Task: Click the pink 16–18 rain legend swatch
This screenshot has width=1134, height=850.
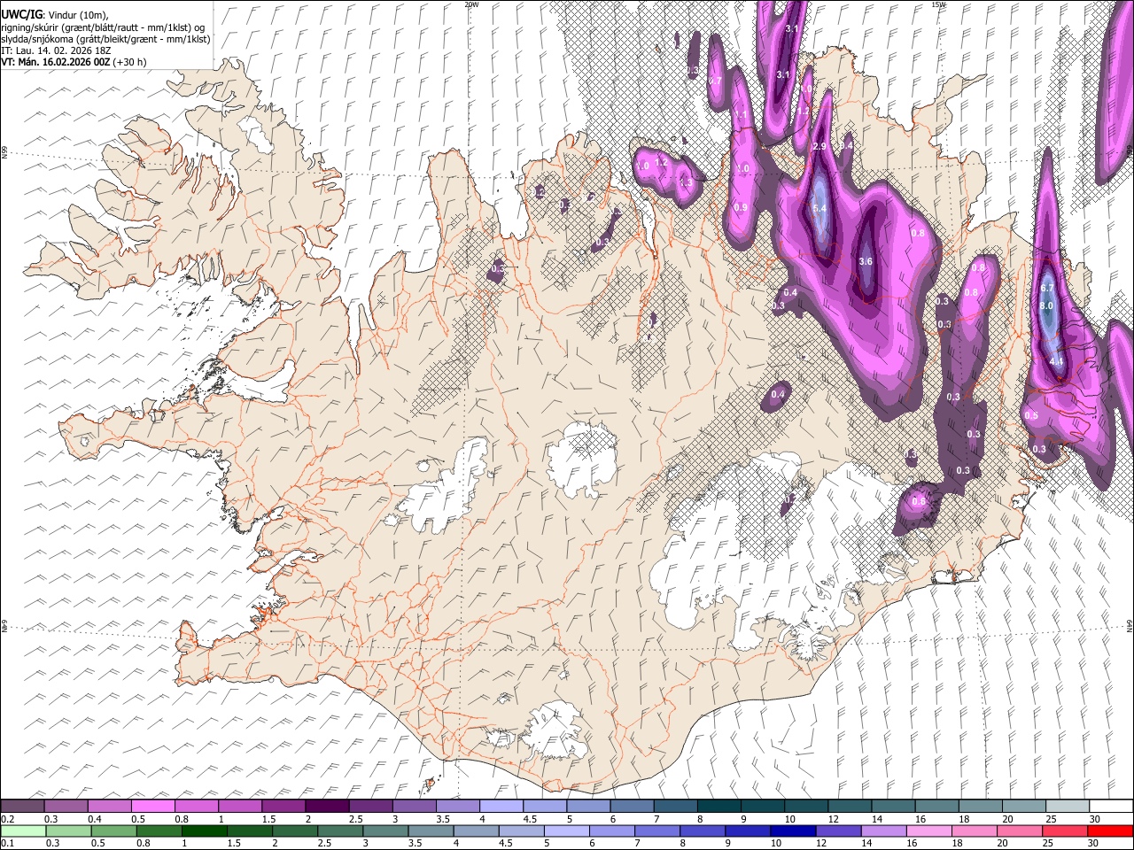Action: (930, 831)
